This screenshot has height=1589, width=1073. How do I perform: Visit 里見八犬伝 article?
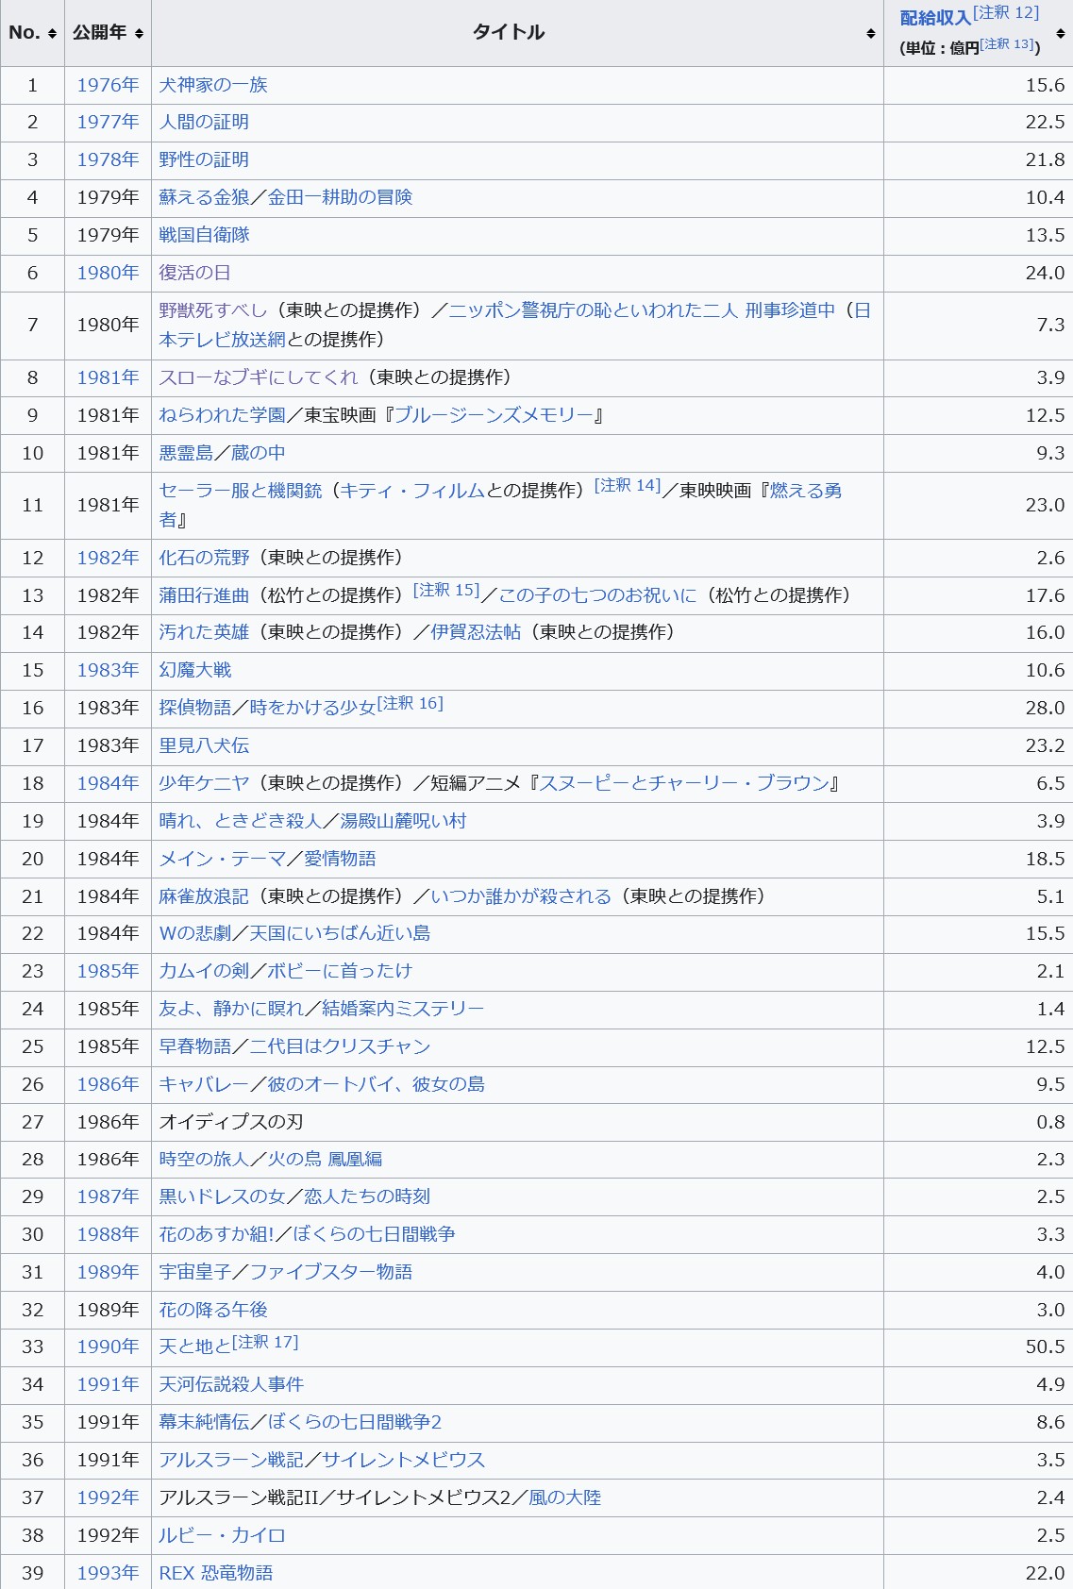pyautogui.click(x=204, y=745)
